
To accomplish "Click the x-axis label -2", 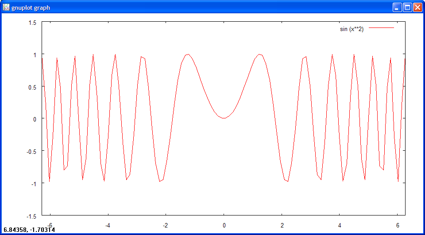I will [166, 225].
